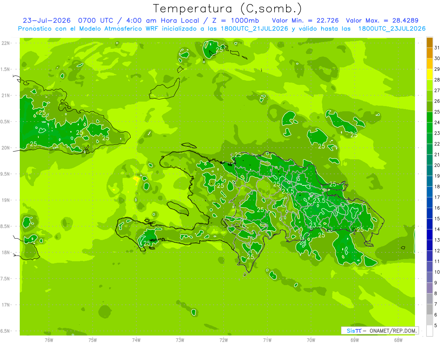
Task: Click the '19N' latitude axis label
Action: [6, 200]
